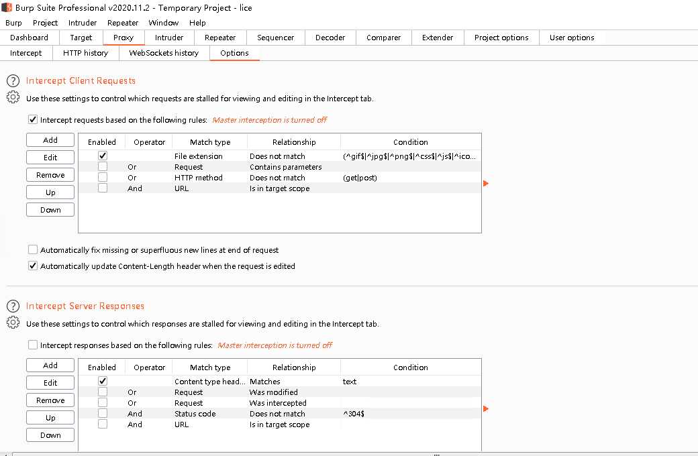This screenshot has height=456, width=698.
Task: Open the Burp menu
Action: (x=13, y=23)
